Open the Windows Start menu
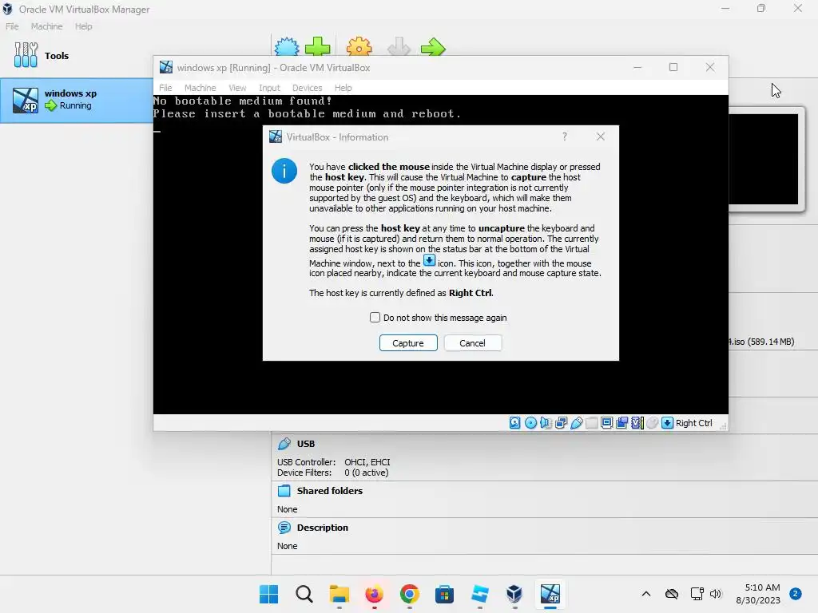Image resolution: width=818 pixels, height=613 pixels. click(268, 594)
